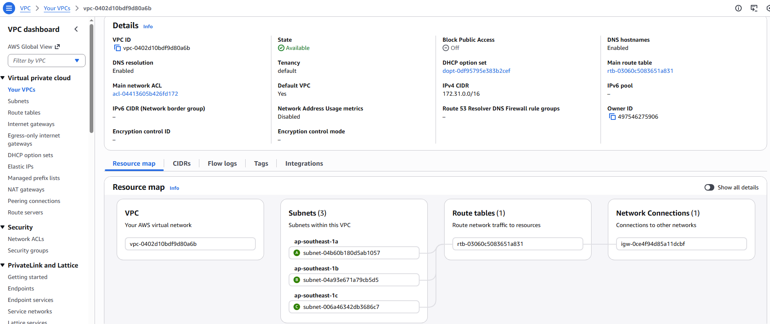Copy the VPC ID to clipboard

[x=117, y=48]
